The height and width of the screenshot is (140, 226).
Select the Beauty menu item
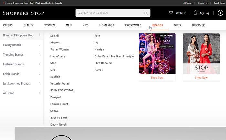click(x=28, y=25)
